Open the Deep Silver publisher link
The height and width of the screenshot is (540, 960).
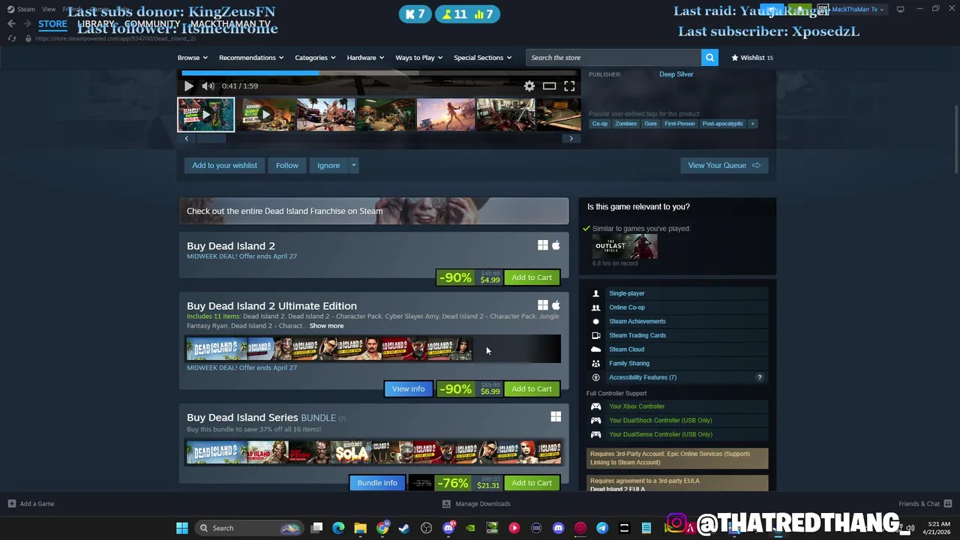coord(676,74)
